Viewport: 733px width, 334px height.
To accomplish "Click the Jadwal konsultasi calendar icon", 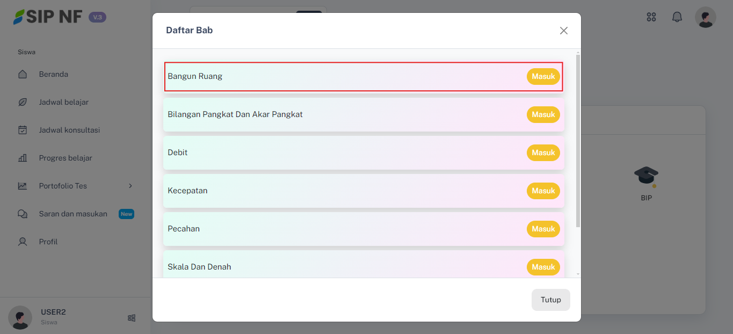I will (23, 130).
